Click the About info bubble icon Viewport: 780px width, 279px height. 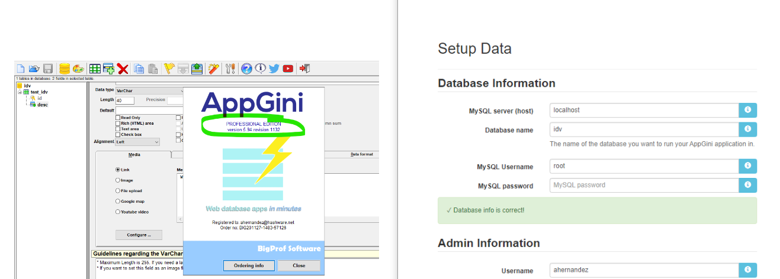point(261,69)
